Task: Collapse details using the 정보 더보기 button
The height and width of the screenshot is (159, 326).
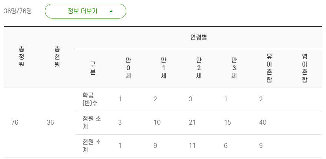Action: [86, 11]
